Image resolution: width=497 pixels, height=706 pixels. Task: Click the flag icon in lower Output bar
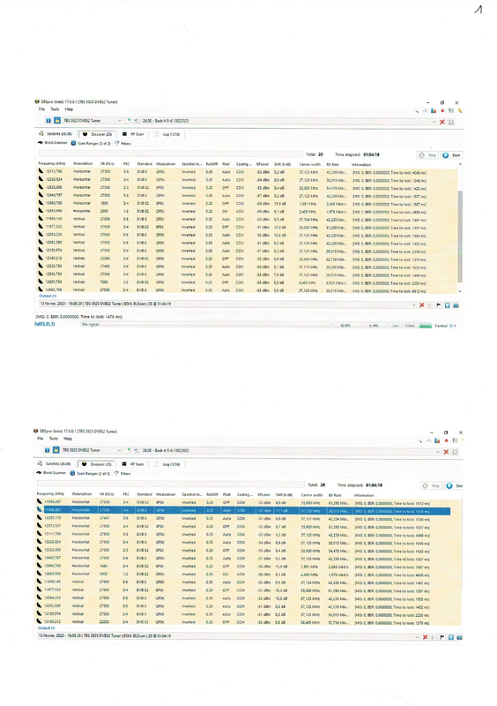(x=442, y=637)
